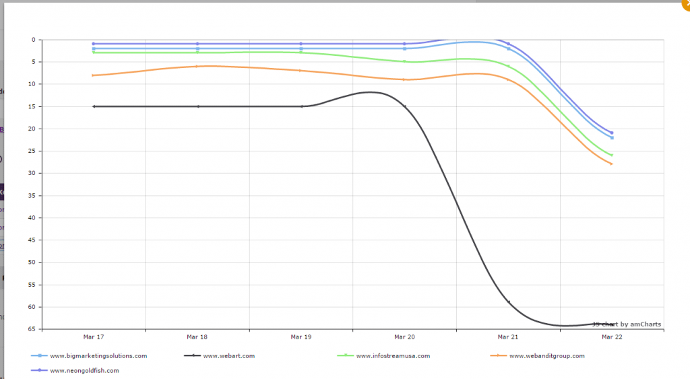Select neongoldfish data point at Mar 17
The width and height of the screenshot is (690, 379).
[93, 44]
